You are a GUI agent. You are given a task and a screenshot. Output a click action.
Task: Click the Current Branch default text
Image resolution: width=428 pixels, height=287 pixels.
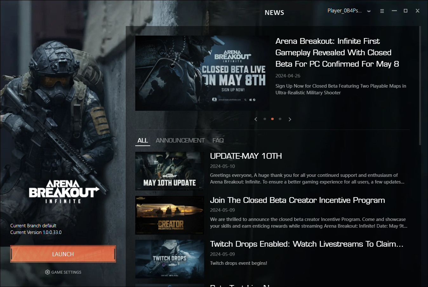point(33,226)
